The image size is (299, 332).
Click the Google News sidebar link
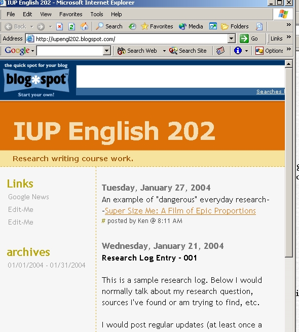pyautogui.click(x=28, y=197)
